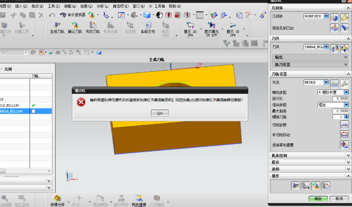Open 切削参数 cutting parameters

click(x=344, y=125)
